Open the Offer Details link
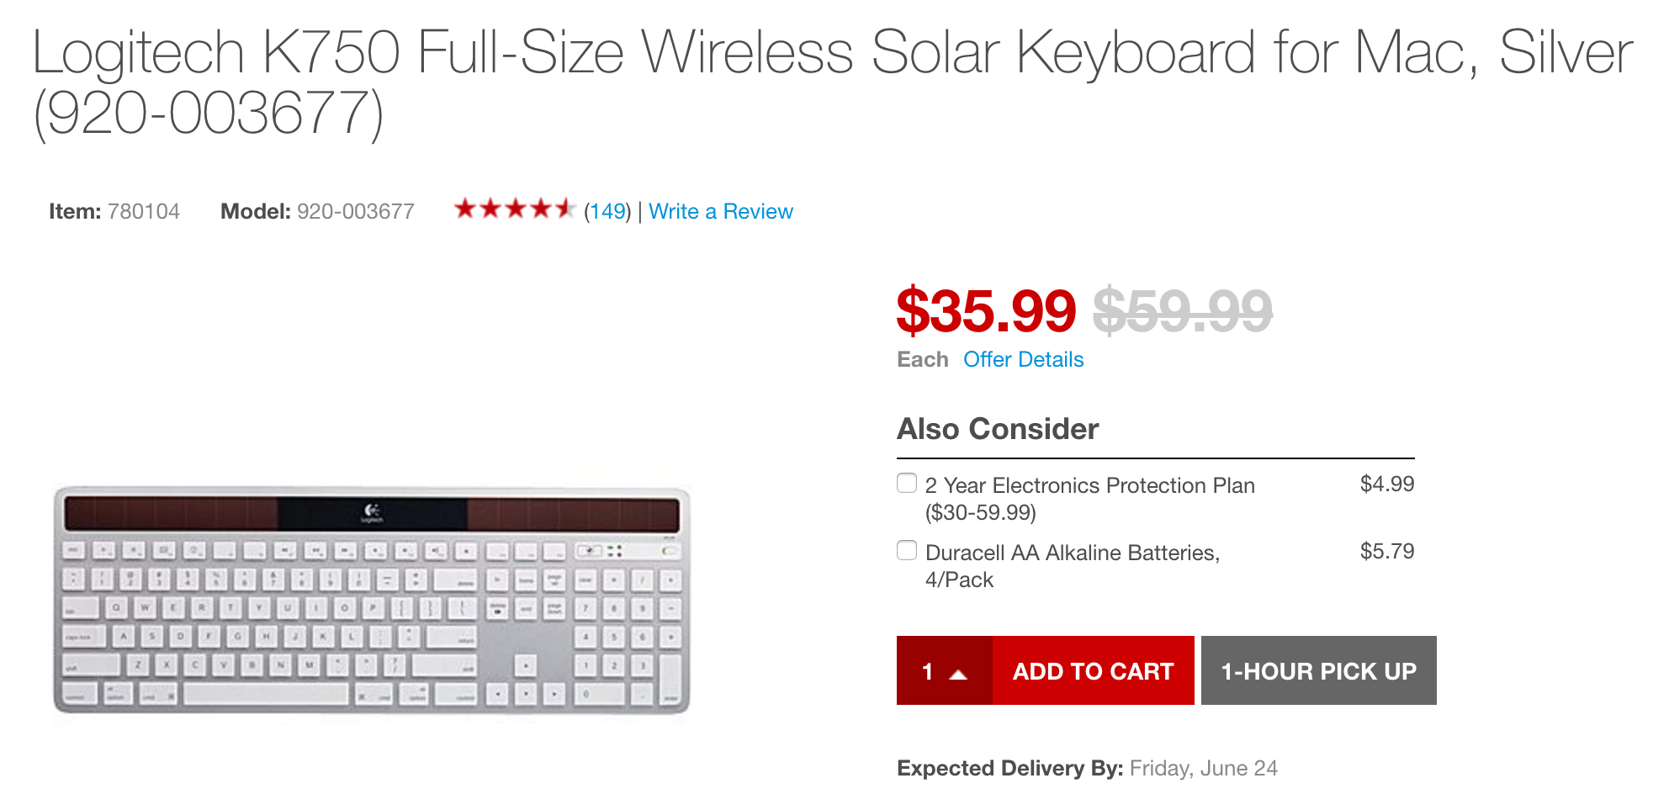The width and height of the screenshot is (1669, 794). click(1023, 360)
